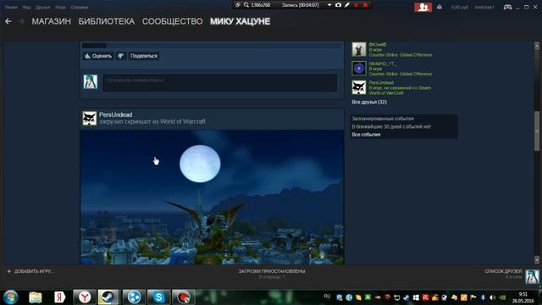Rate the post with Оценить button
542x305 pixels.
click(98, 56)
